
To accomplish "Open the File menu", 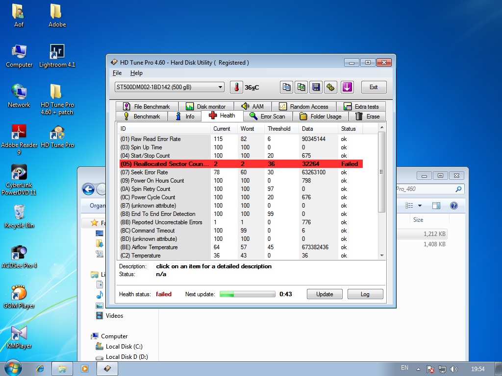I will (117, 73).
